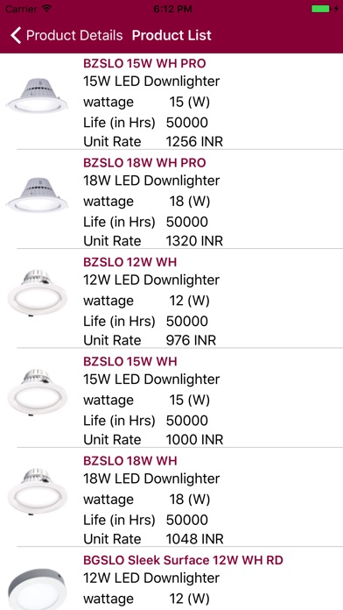This screenshot has height=610, width=343.
Task: Tap the 976 INR unit rate row
Action: click(x=150, y=340)
